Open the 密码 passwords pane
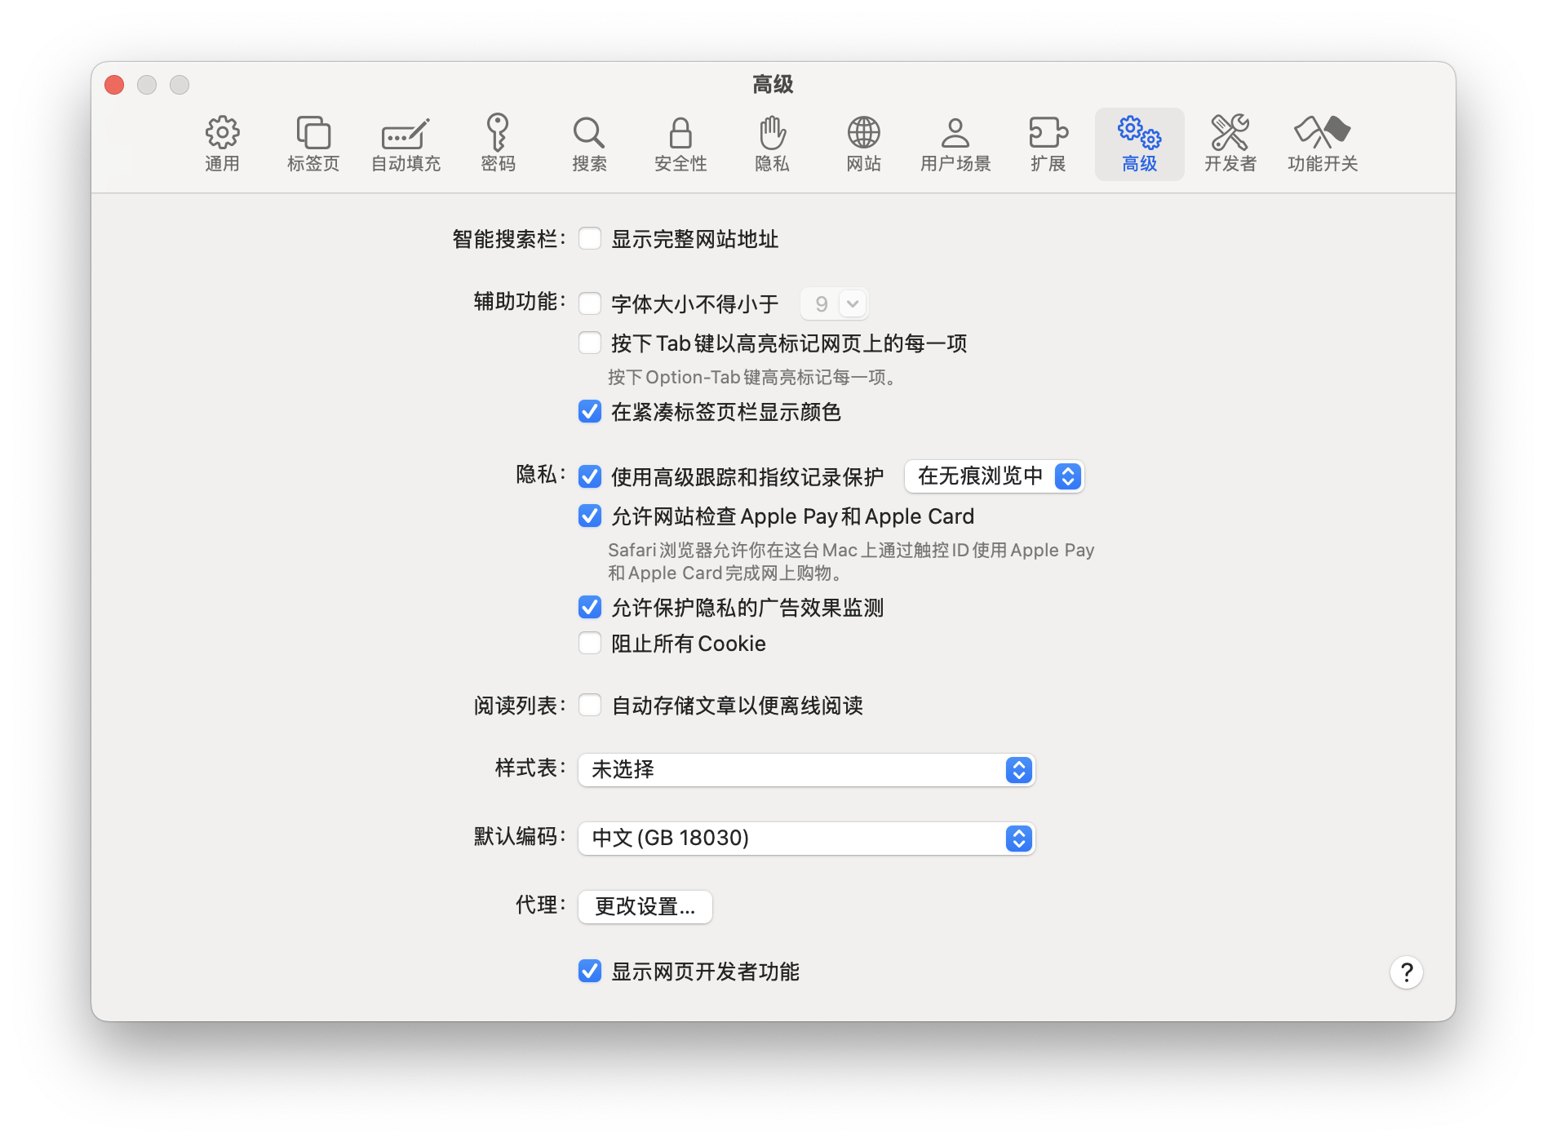This screenshot has height=1142, width=1547. point(498,144)
